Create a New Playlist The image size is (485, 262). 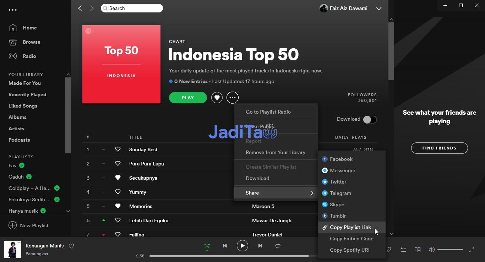tap(28, 225)
